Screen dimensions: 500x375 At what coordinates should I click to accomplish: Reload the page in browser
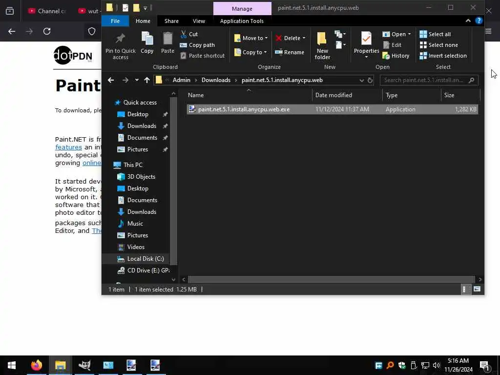tap(47, 31)
